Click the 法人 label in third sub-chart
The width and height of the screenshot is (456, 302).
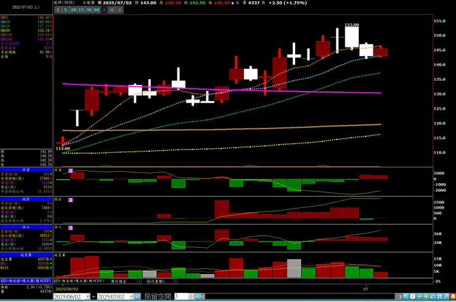[x=58, y=227]
